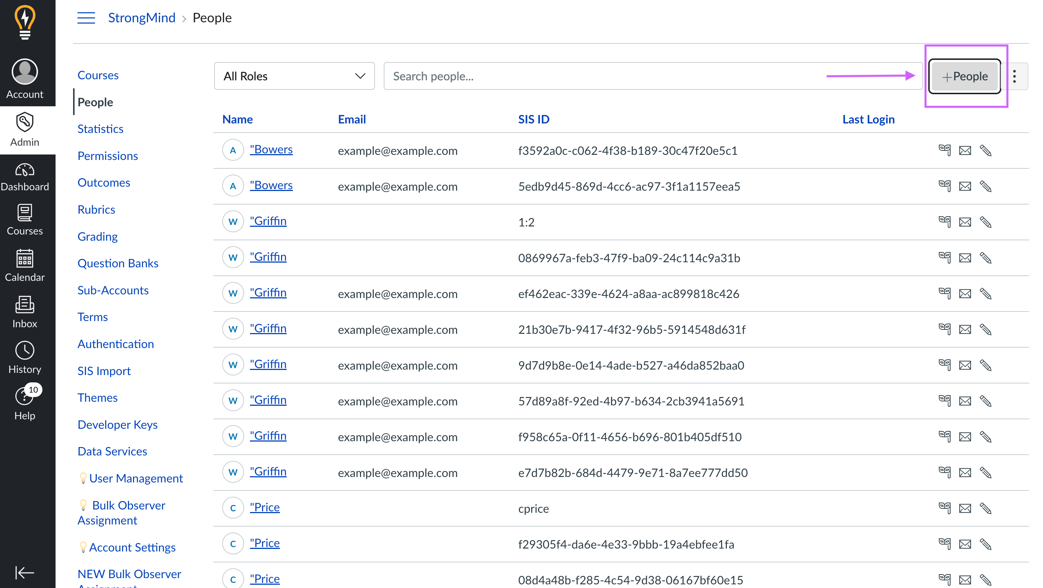Open Account Settings in account navigation

(127, 547)
